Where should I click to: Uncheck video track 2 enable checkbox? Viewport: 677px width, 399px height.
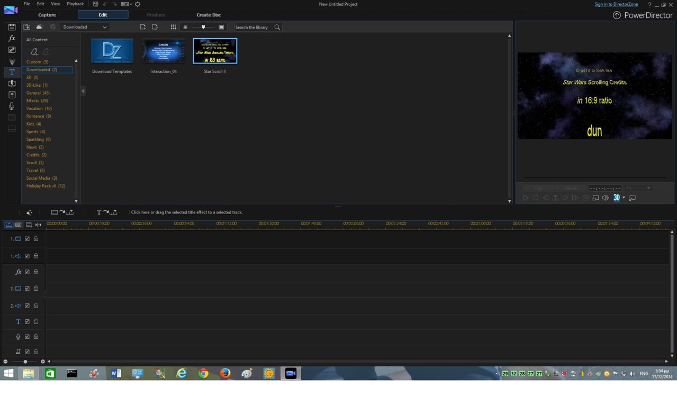point(27,289)
